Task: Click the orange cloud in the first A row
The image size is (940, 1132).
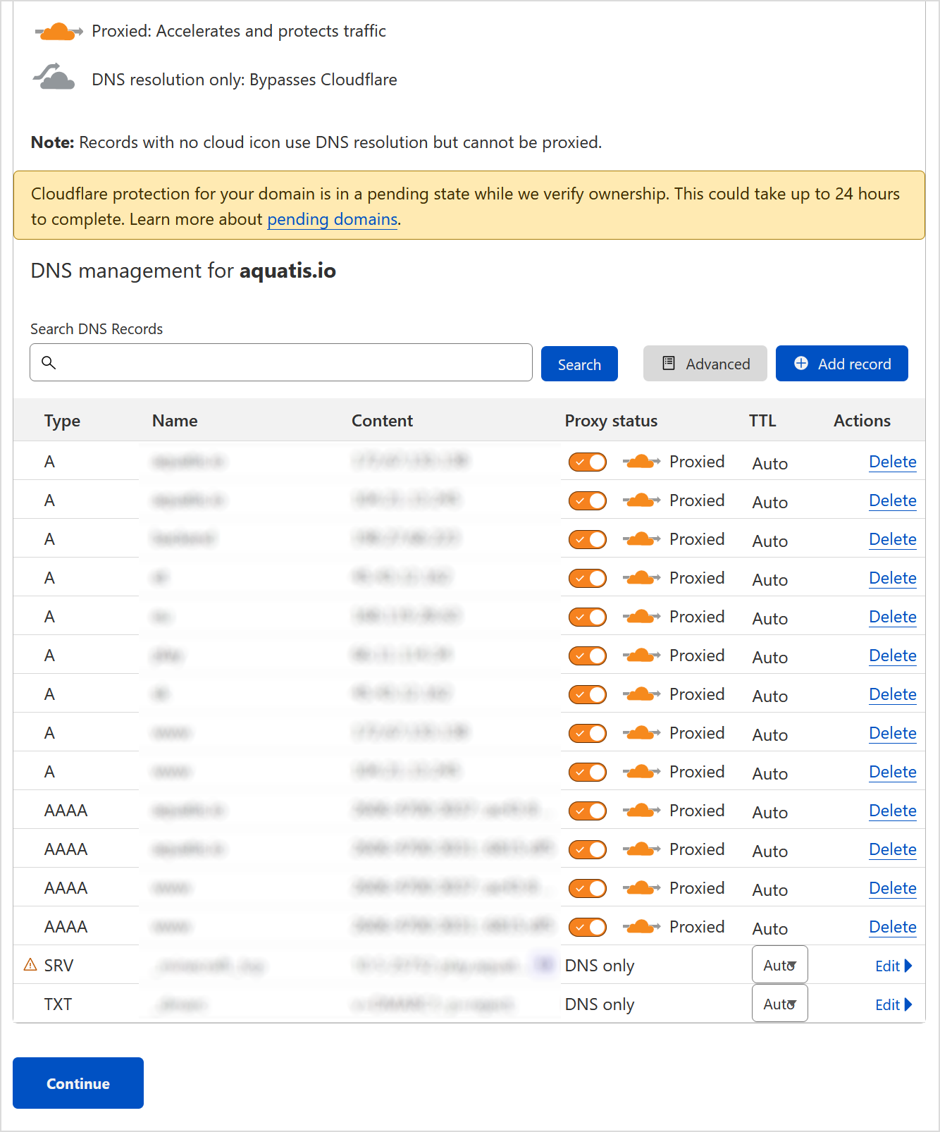Action: pyautogui.click(x=642, y=462)
